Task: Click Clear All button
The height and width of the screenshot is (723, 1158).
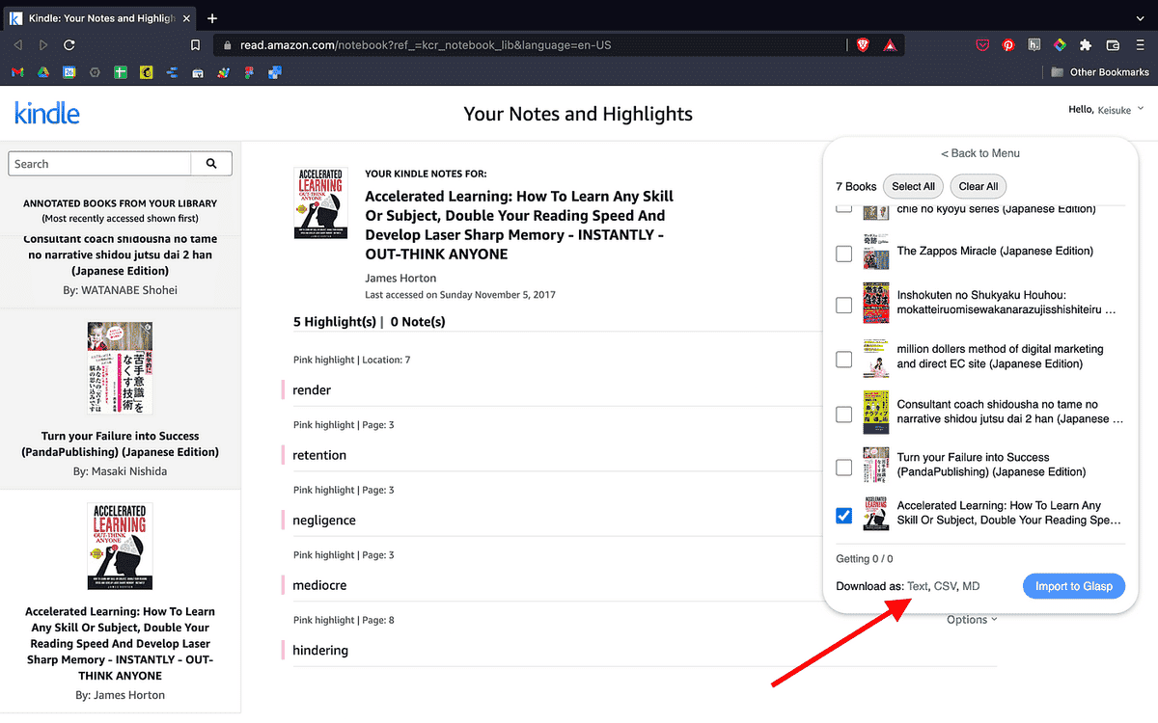Action: tap(979, 186)
